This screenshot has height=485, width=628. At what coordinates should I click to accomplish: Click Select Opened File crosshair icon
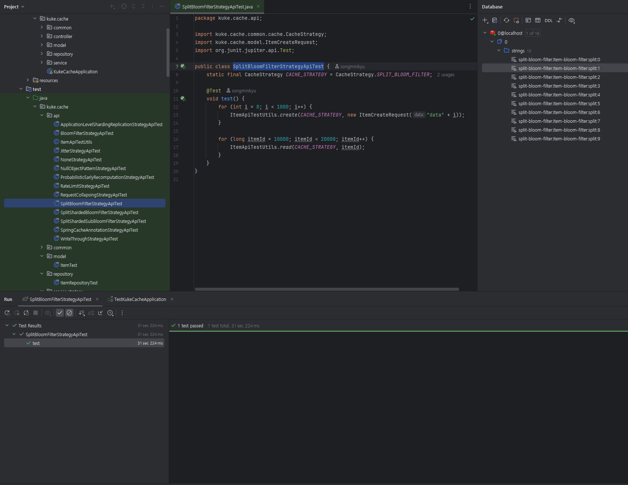click(124, 7)
